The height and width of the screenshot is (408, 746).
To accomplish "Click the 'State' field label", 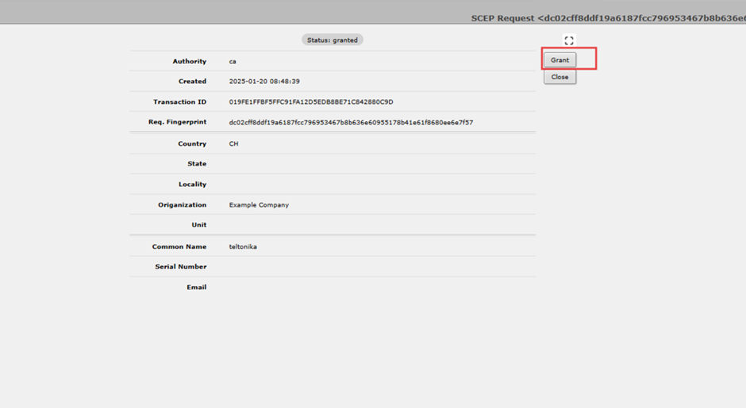I will [x=196, y=164].
